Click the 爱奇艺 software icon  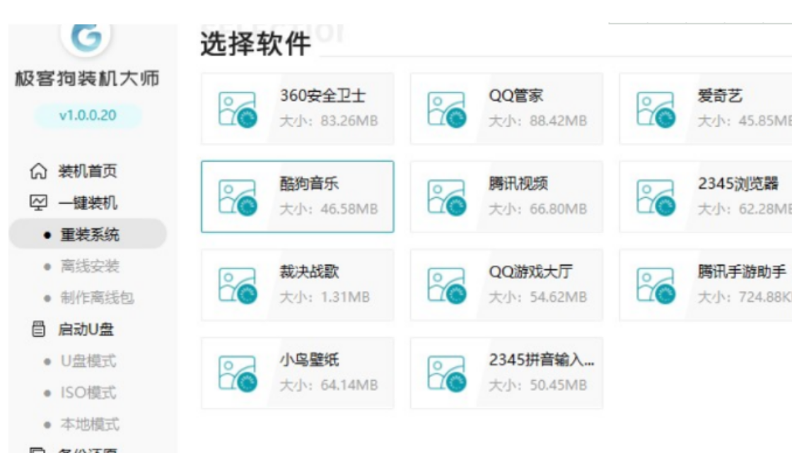point(656,110)
